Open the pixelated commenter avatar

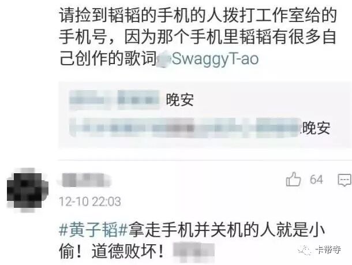click(x=27, y=190)
